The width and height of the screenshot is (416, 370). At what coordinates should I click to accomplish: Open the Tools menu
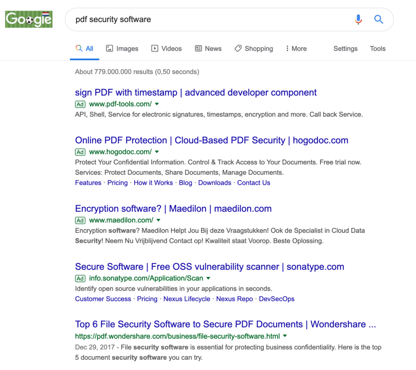pos(377,48)
